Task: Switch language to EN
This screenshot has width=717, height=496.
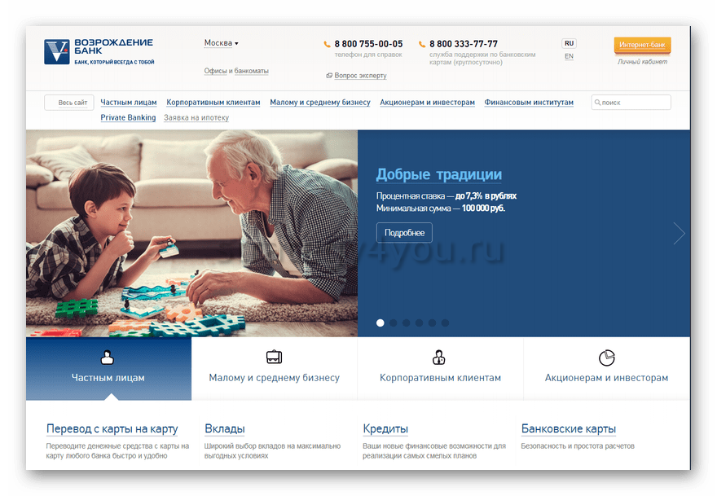Action: coord(569,56)
